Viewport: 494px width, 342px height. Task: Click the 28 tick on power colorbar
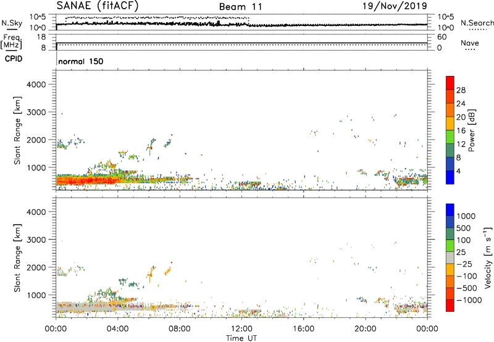[461, 90]
